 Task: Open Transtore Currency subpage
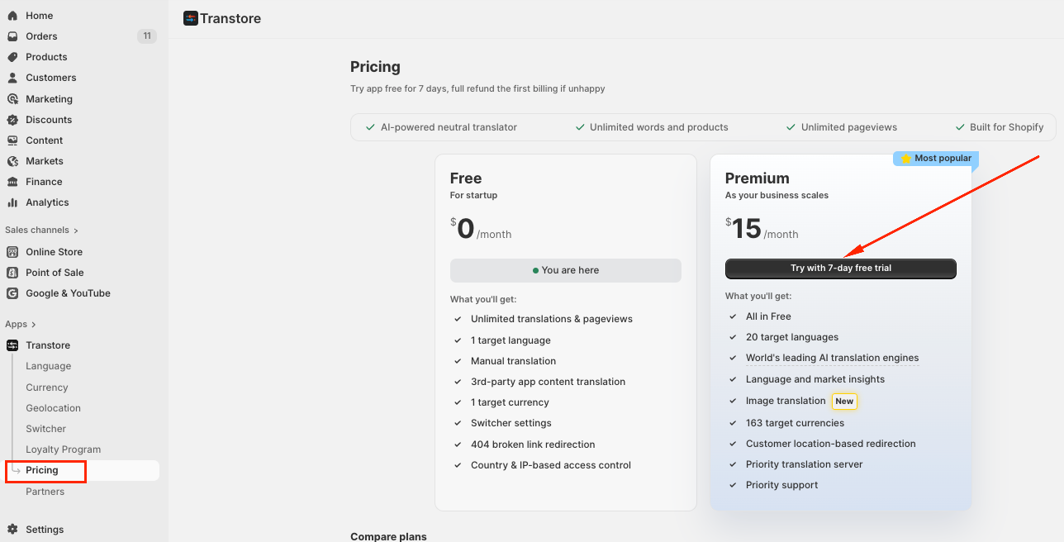point(46,387)
